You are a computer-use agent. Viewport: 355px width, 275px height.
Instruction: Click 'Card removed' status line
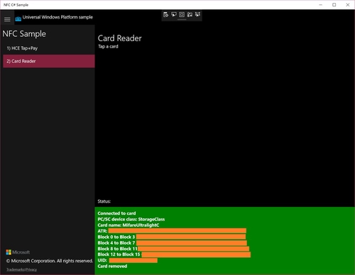[x=112, y=266]
